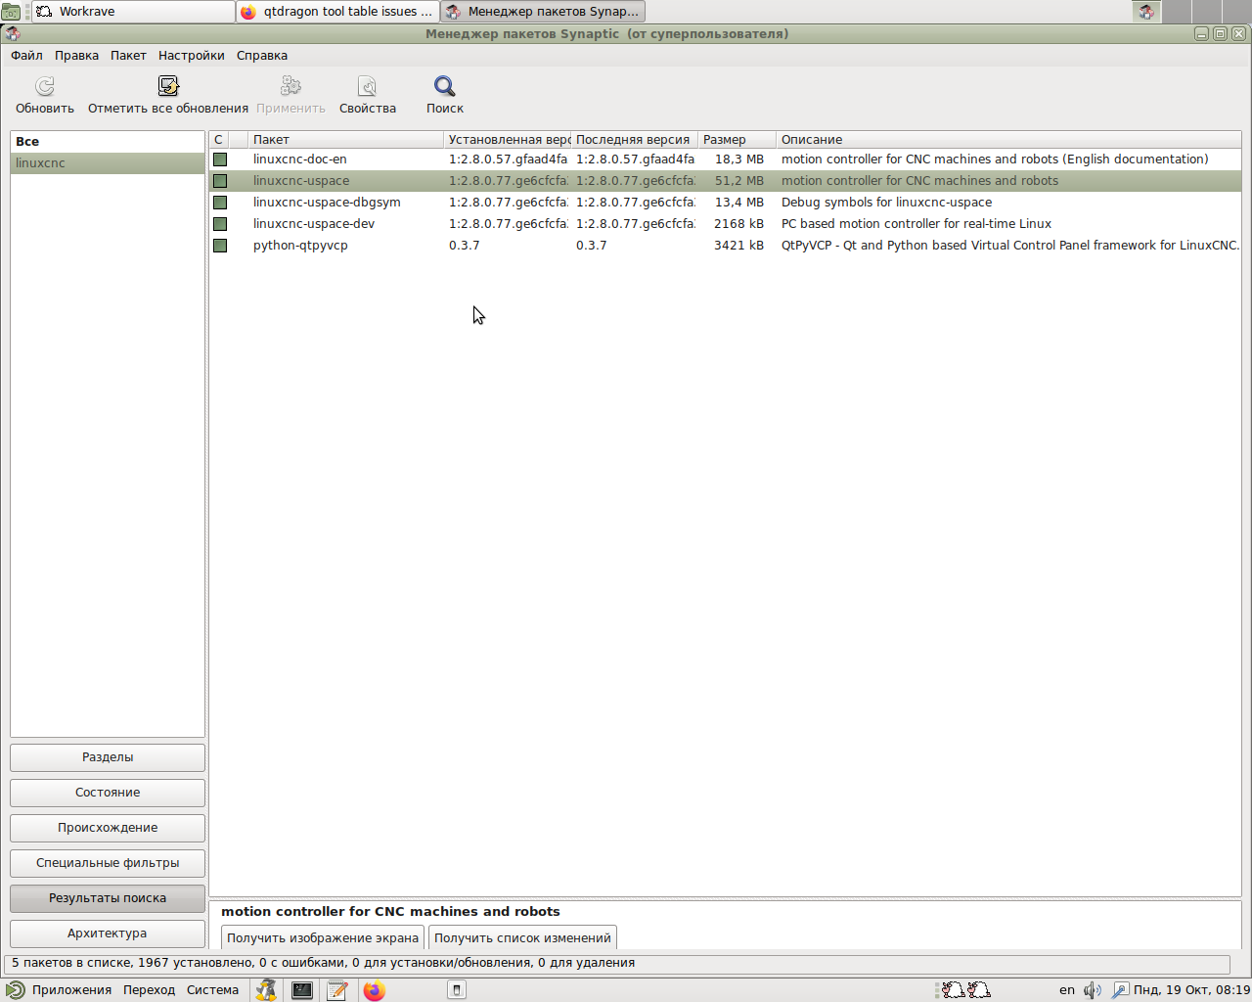
Task: Sort by the С status column header
Action: (218, 140)
